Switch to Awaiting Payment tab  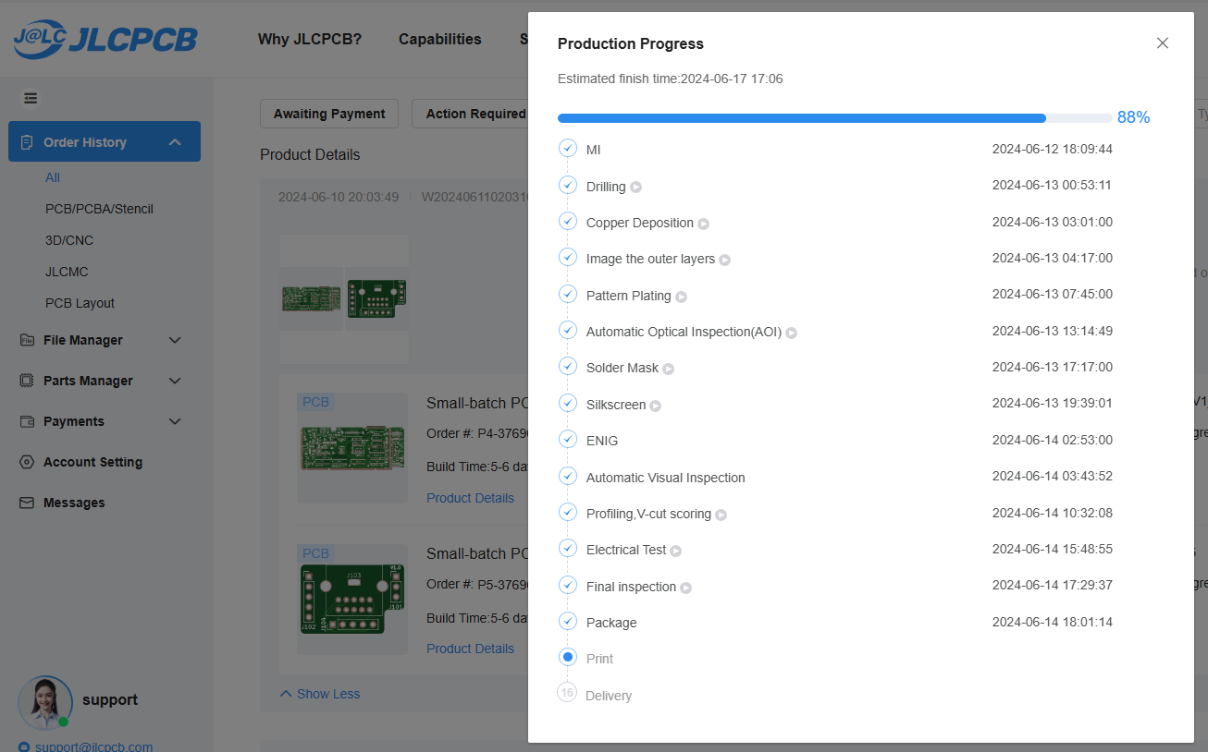click(329, 114)
